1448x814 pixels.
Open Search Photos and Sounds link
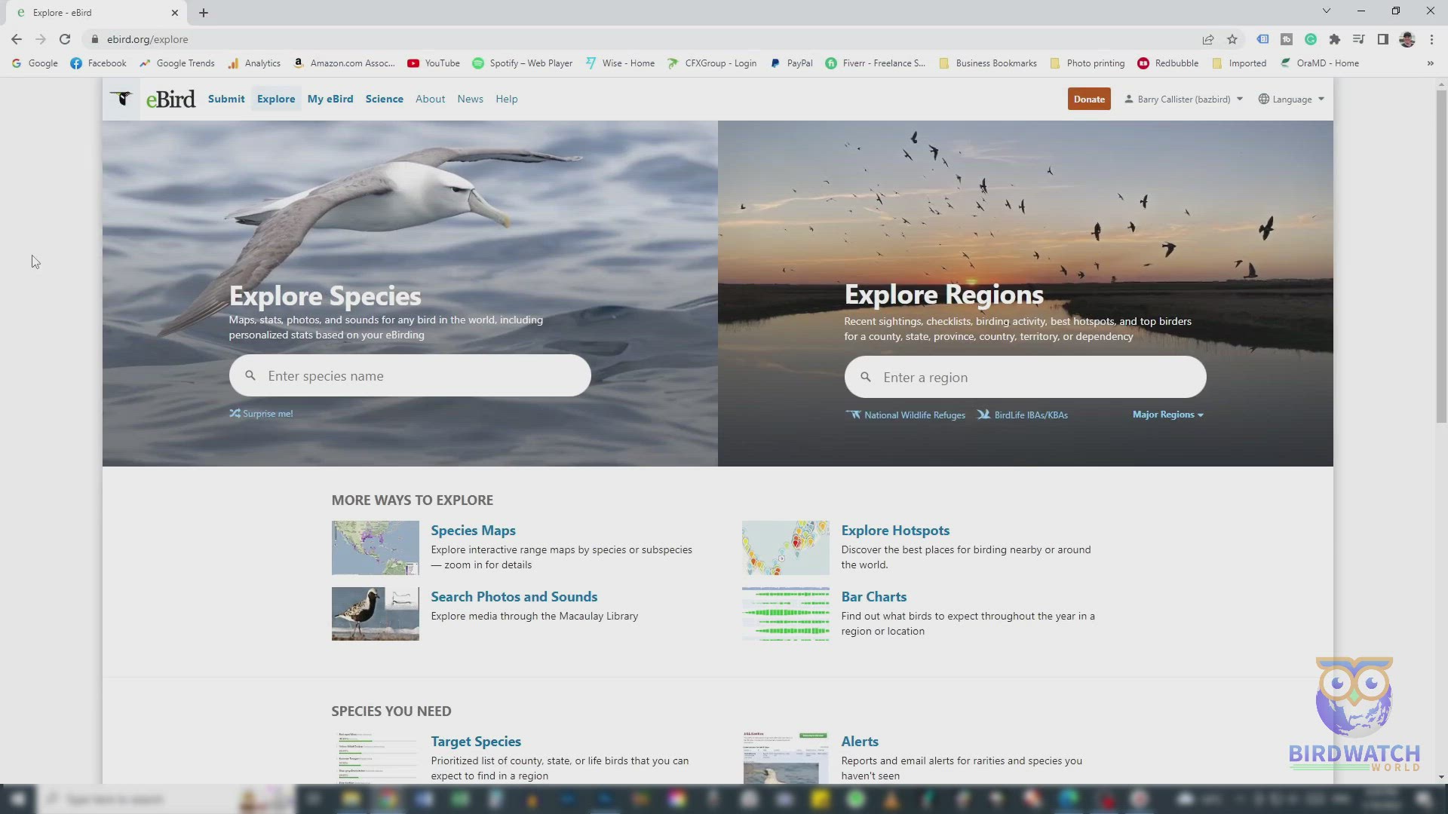(x=514, y=597)
